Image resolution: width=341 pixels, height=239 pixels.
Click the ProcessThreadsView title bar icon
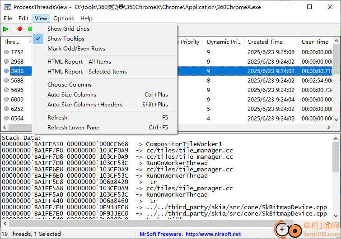pos(8,7)
